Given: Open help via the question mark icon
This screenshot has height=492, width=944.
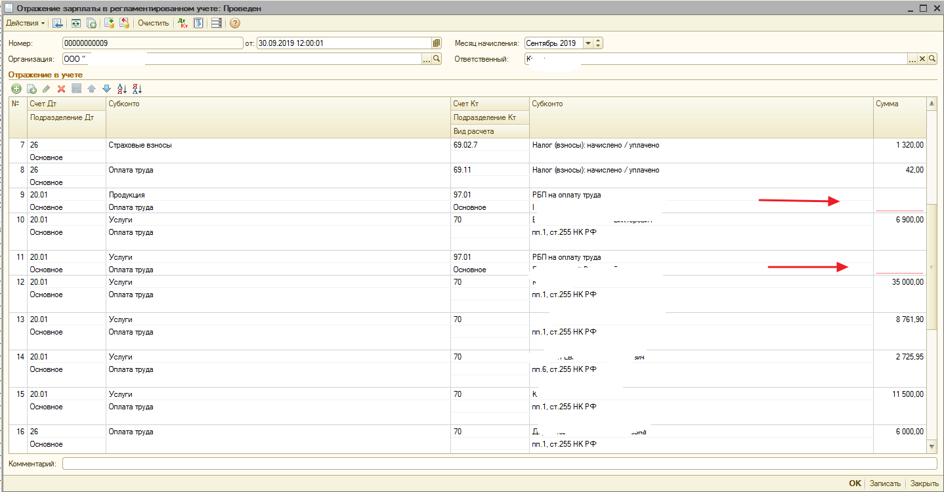Looking at the screenshot, I should [x=235, y=23].
